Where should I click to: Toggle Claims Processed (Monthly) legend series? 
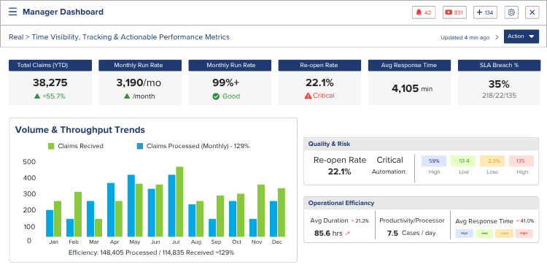click(x=193, y=146)
